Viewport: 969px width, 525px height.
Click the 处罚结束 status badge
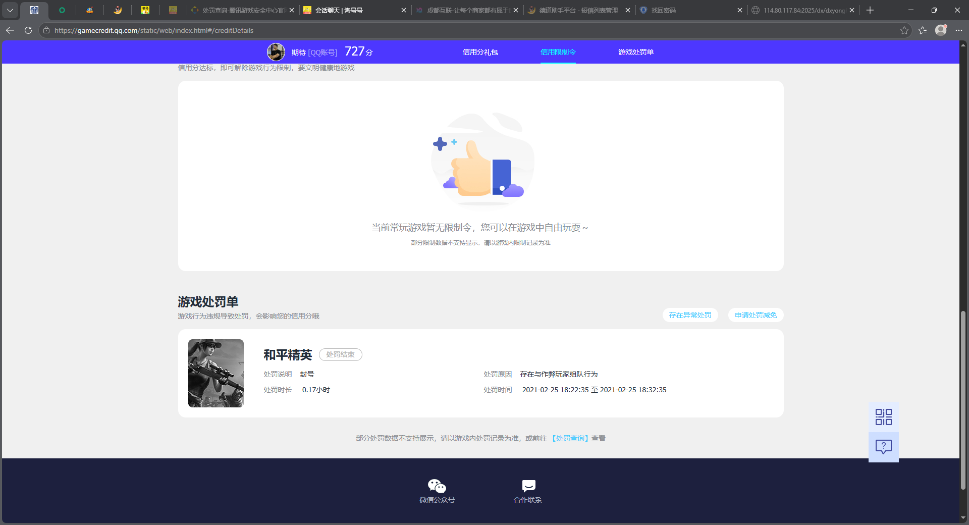(x=340, y=354)
